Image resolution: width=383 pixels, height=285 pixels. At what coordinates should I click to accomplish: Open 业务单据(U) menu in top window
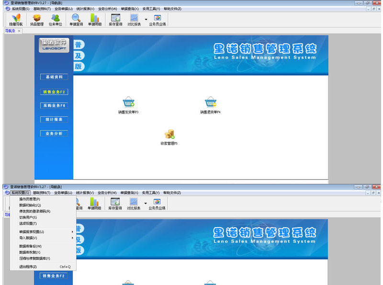[x=64, y=9]
